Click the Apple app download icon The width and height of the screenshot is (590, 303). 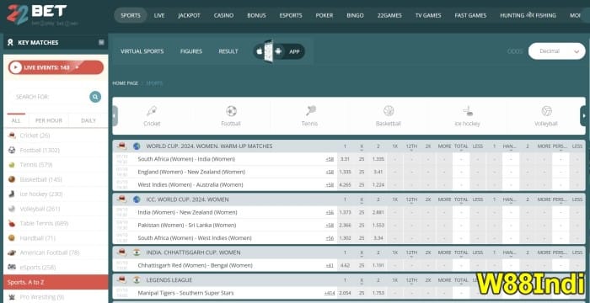coord(260,51)
